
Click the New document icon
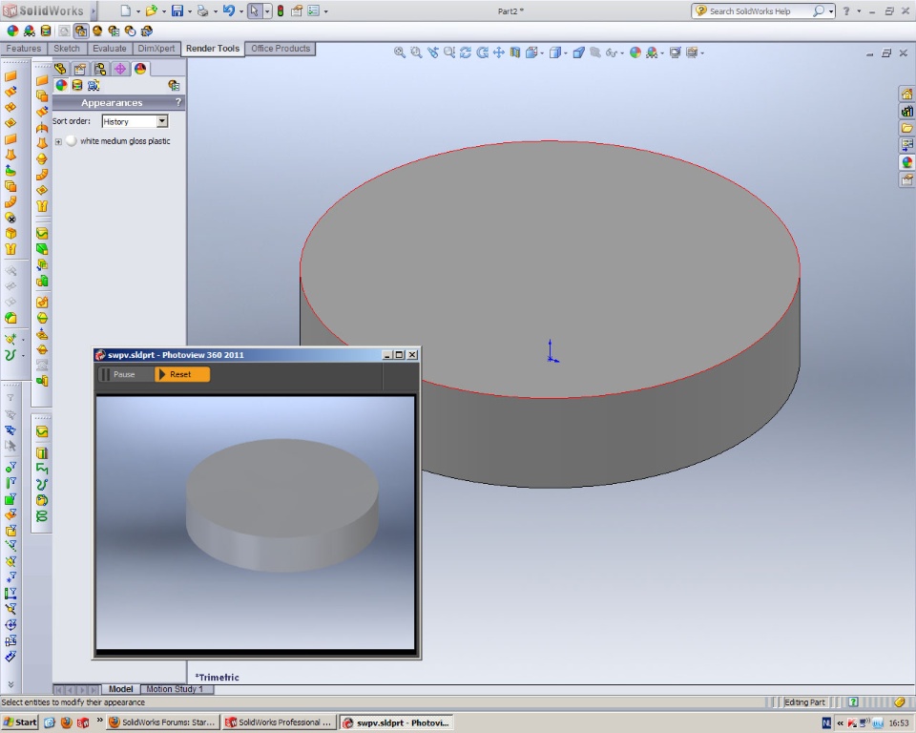point(126,10)
